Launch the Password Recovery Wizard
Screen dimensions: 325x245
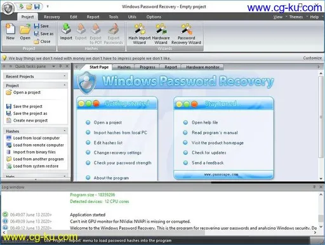[186, 34]
